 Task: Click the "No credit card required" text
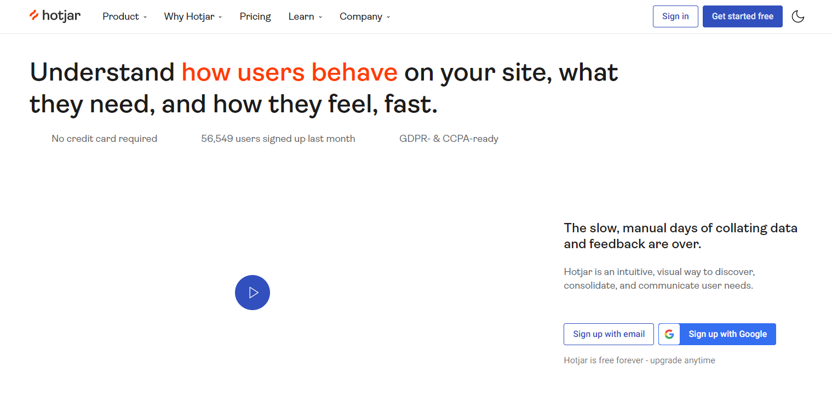tap(104, 139)
